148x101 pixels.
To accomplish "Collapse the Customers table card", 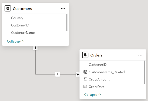I will click(15, 41).
